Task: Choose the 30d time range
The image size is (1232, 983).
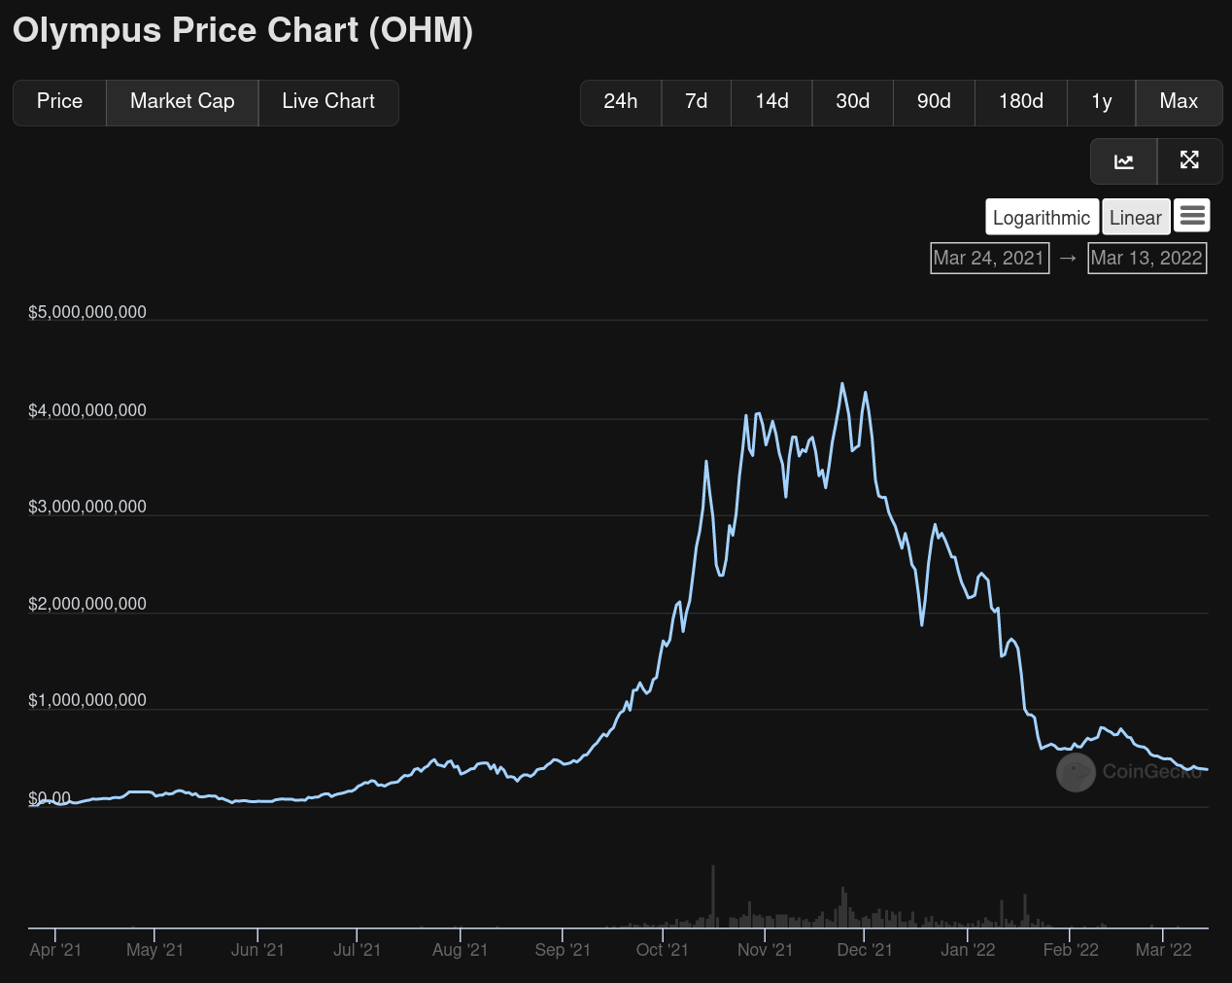Action: coord(852,102)
